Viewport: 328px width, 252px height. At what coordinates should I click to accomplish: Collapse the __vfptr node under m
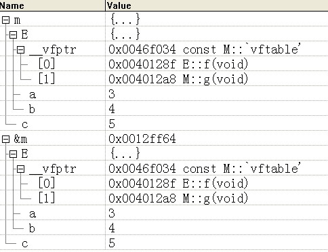tap(20, 49)
